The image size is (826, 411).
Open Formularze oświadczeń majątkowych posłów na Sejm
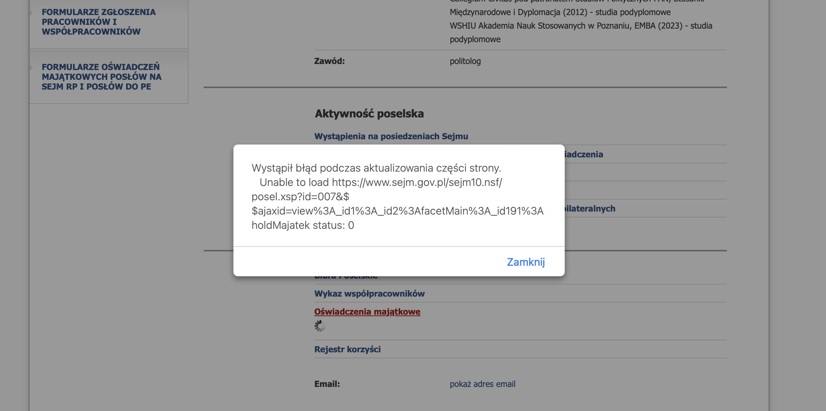click(102, 77)
